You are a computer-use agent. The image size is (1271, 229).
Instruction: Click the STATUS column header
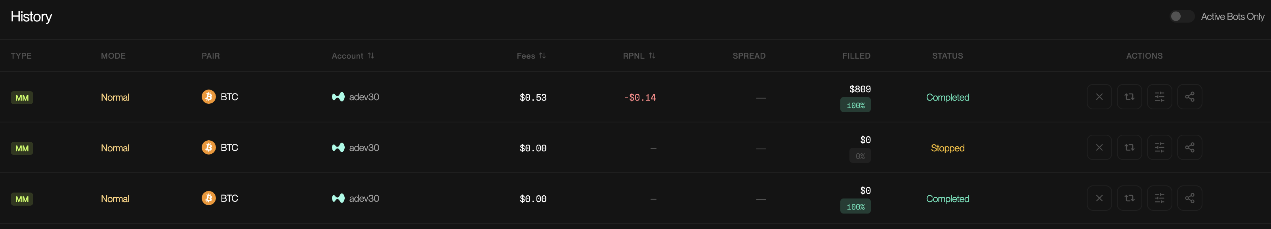(947, 56)
